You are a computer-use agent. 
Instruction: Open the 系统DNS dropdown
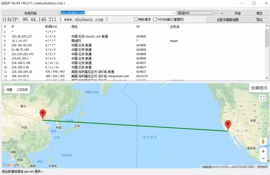(216, 13)
